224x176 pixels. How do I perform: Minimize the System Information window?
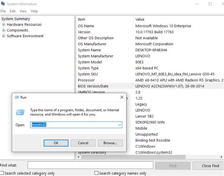197,4
